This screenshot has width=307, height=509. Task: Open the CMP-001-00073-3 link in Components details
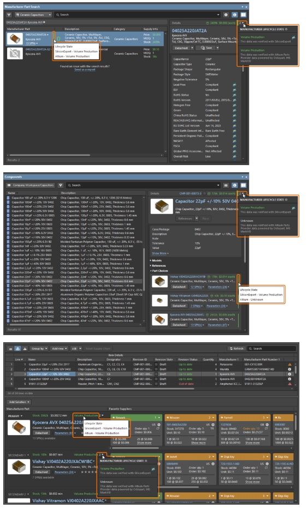(x=191, y=194)
